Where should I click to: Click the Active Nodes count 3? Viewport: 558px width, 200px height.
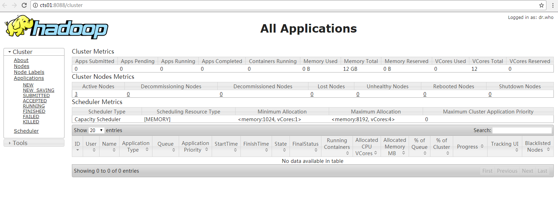[x=76, y=94]
